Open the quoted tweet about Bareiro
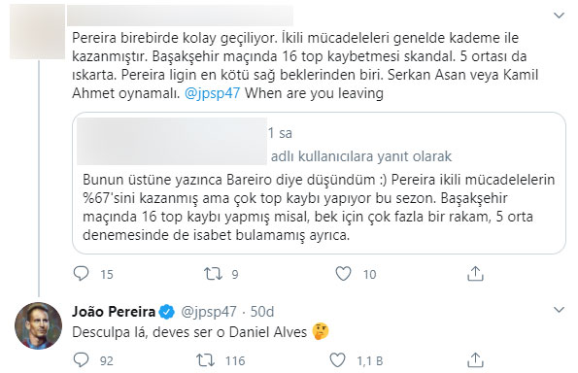This screenshot has height=373, width=578. (319, 183)
